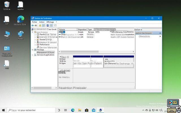Open Cortana circle icon on the taskbar

59,110
